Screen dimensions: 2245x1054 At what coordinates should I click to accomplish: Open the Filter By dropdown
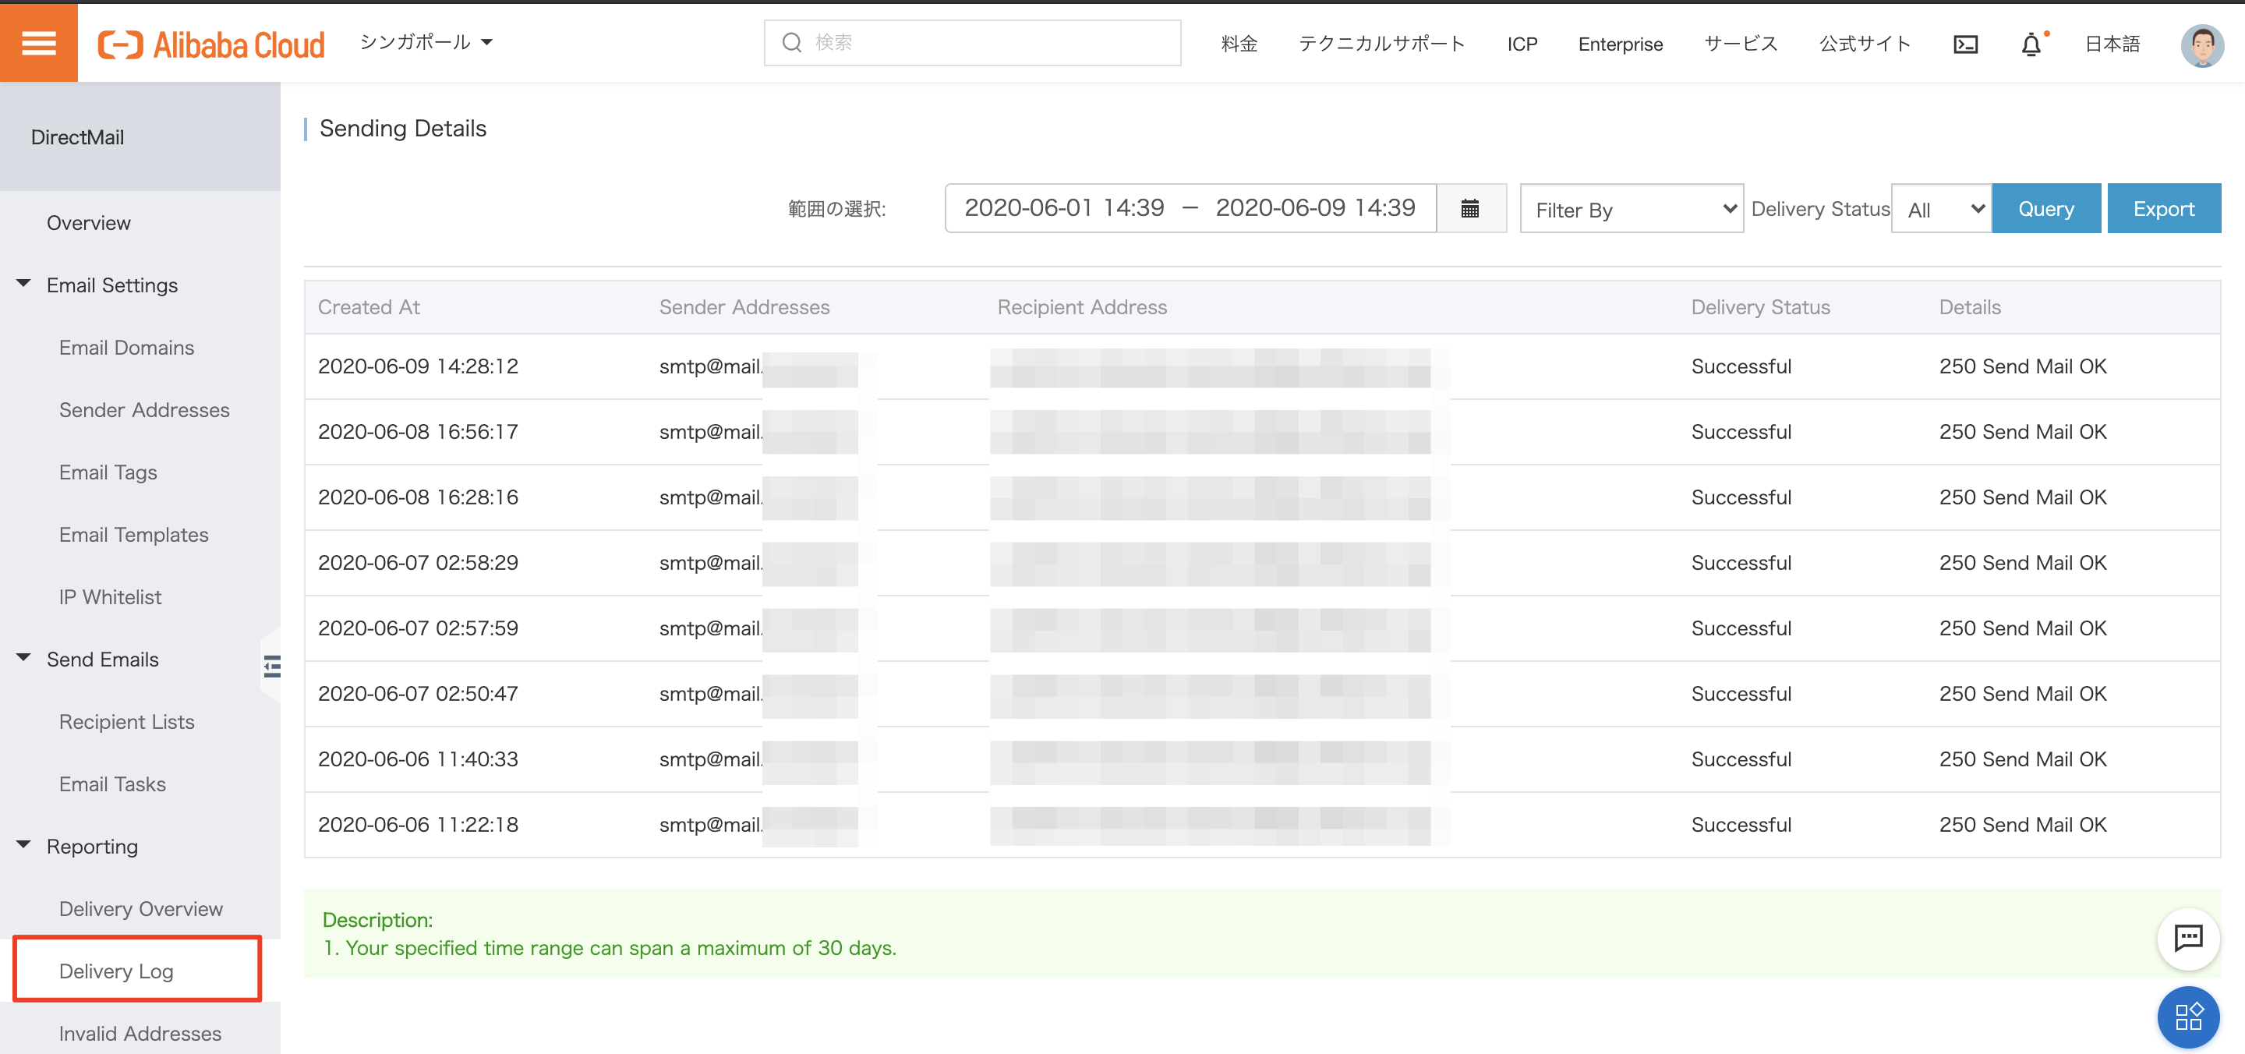1631,209
